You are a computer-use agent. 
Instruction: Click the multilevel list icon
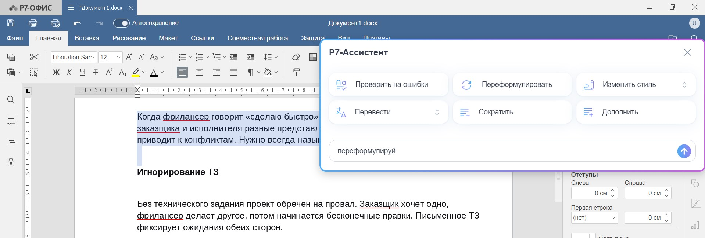tap(217, 57)
